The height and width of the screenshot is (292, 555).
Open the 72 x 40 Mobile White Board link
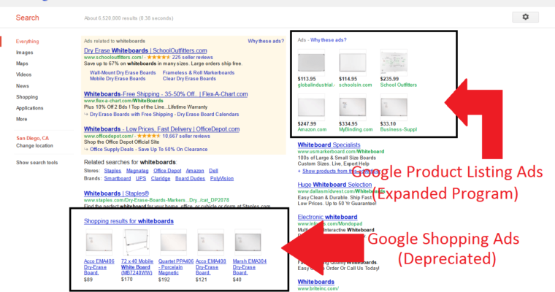pos(137,267)
